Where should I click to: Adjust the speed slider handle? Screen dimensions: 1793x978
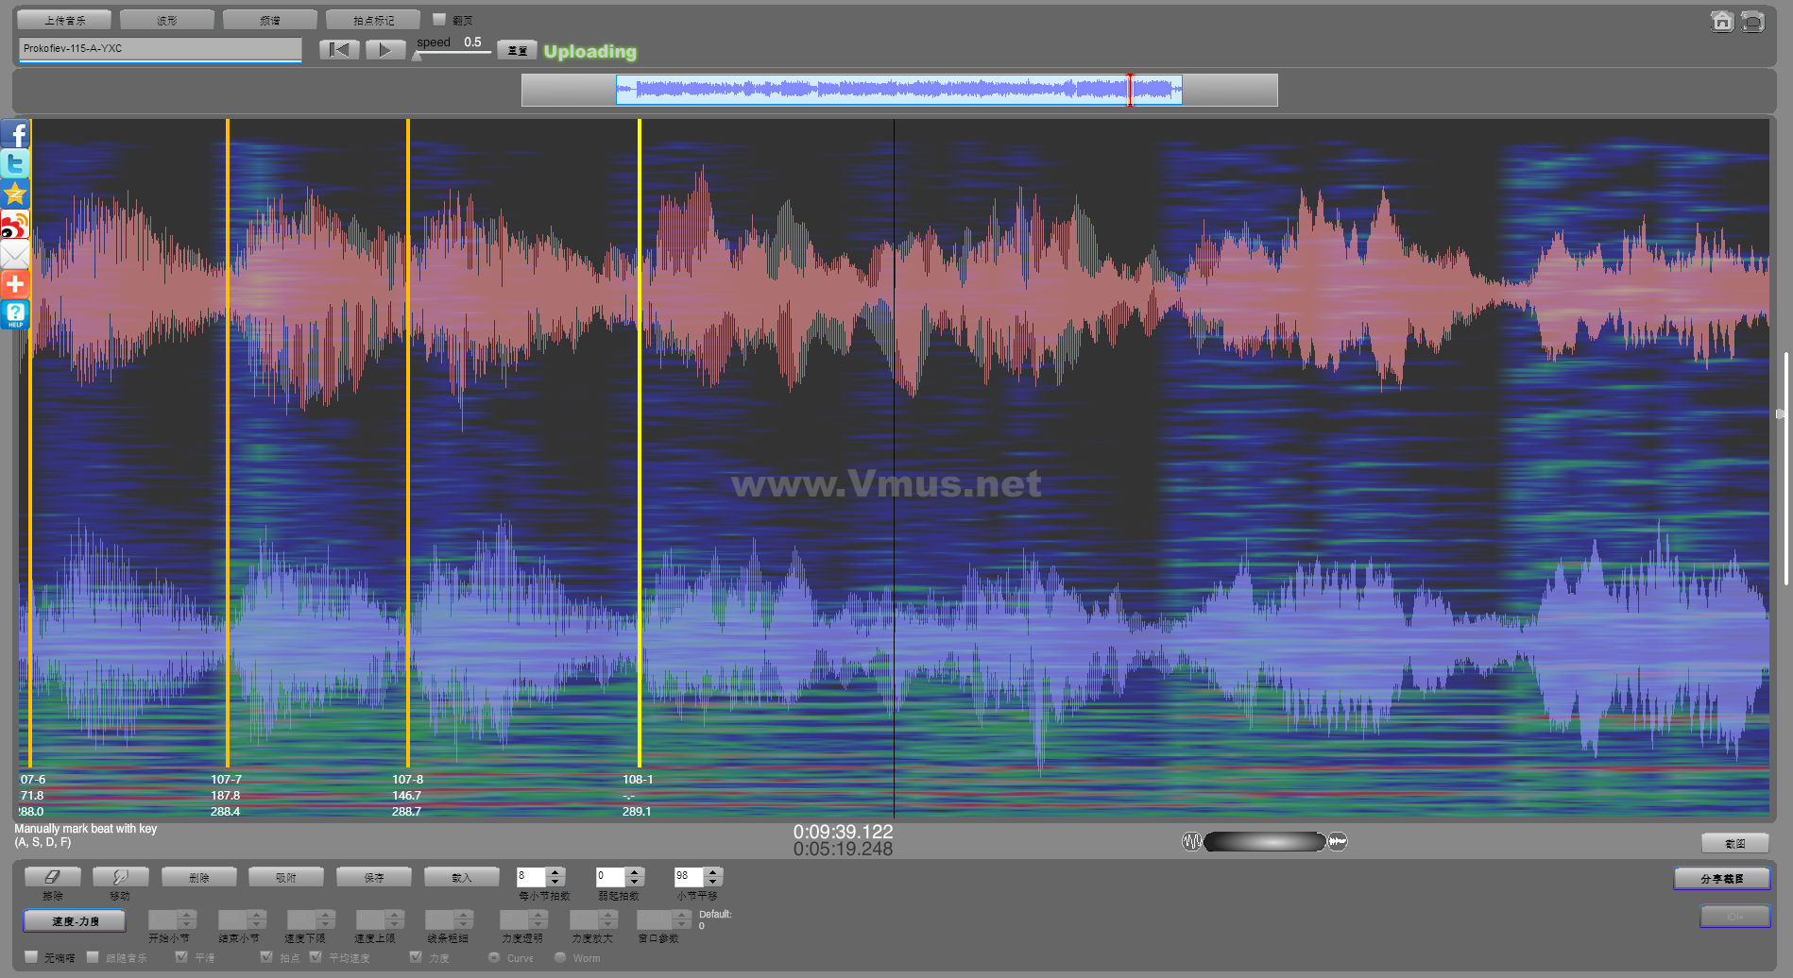point(418,56)
